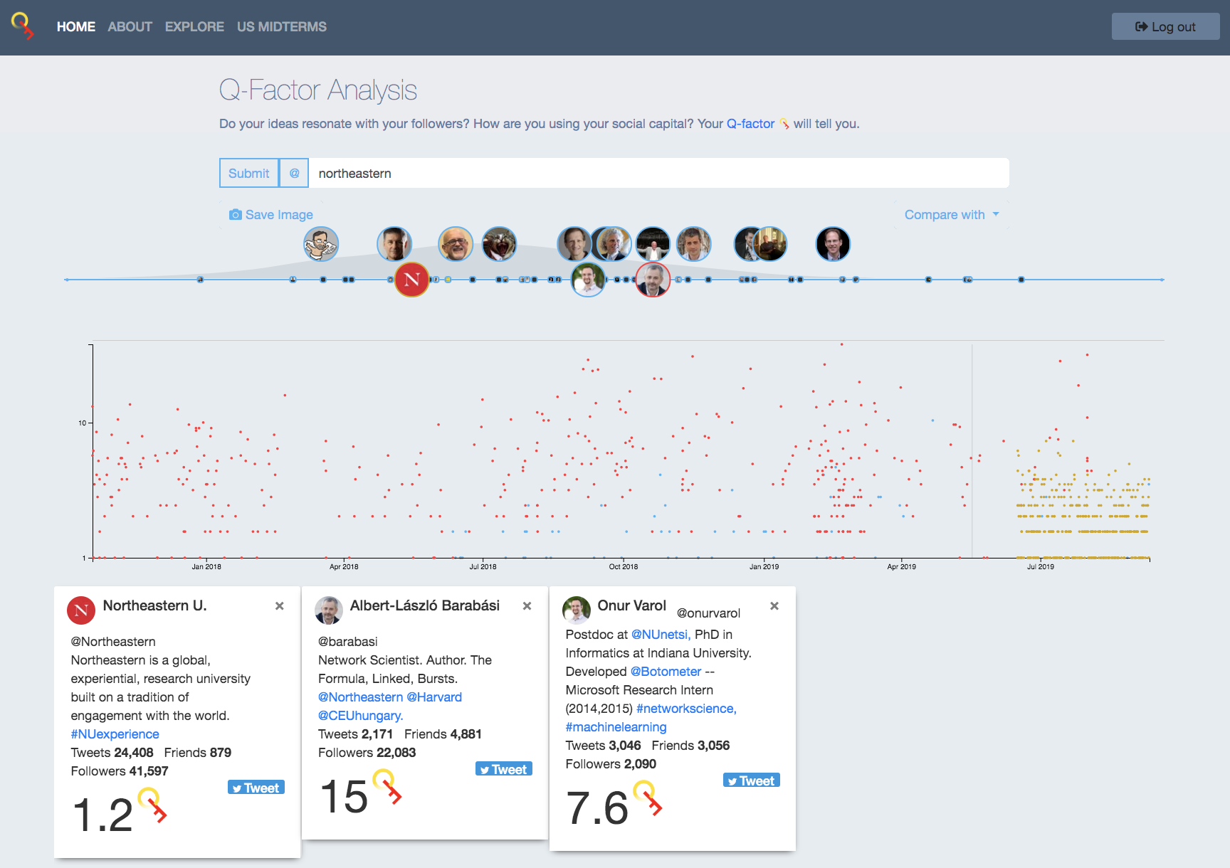
Task: Click the @onurvarol handle text
Action: click(x=708, y=613)
